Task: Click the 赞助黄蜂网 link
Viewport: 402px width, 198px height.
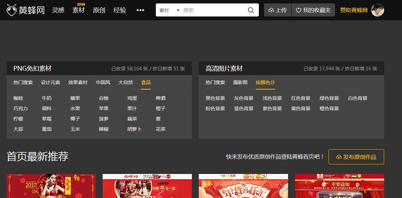Action: point(353,10)
